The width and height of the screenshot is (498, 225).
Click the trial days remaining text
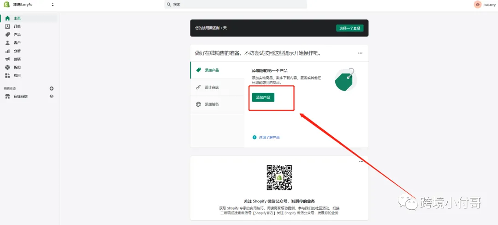point(211,28)
